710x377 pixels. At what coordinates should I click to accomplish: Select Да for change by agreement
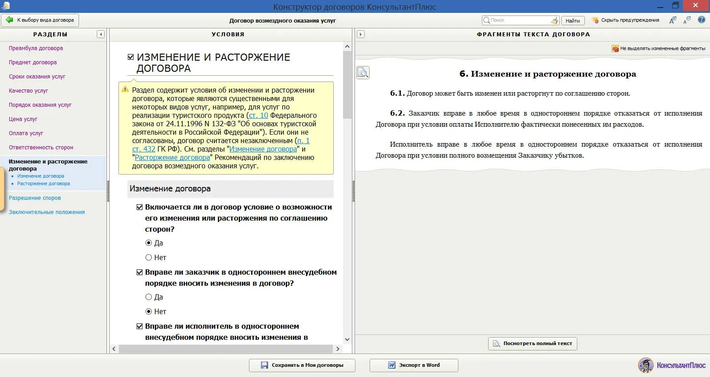149,243
